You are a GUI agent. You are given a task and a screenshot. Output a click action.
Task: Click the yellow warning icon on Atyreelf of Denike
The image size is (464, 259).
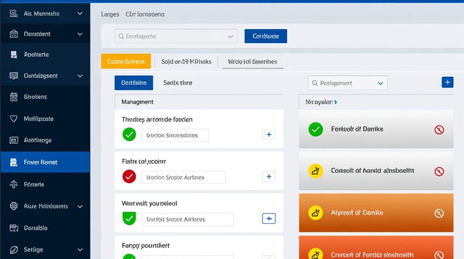point(315,213)
